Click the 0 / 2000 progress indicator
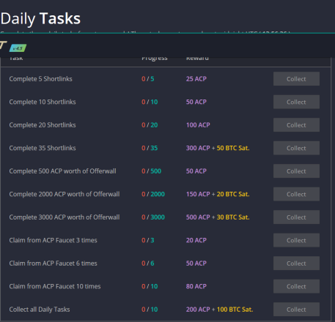The width and height of the screenshot is (335, 322). (x=153, y=194)
